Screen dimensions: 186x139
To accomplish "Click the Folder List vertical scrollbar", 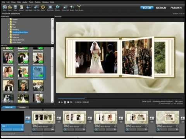I will click(x=52, y=31).
